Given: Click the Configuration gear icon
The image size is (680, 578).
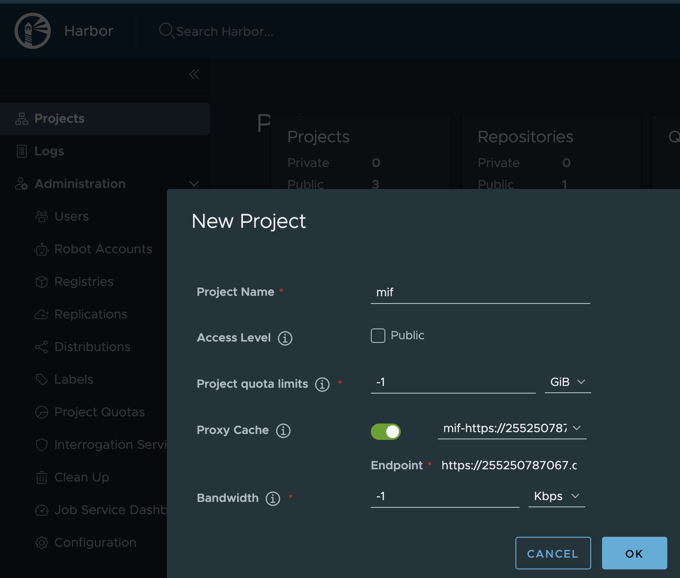Looking at the screenshot, I should [x=42, y=542].
